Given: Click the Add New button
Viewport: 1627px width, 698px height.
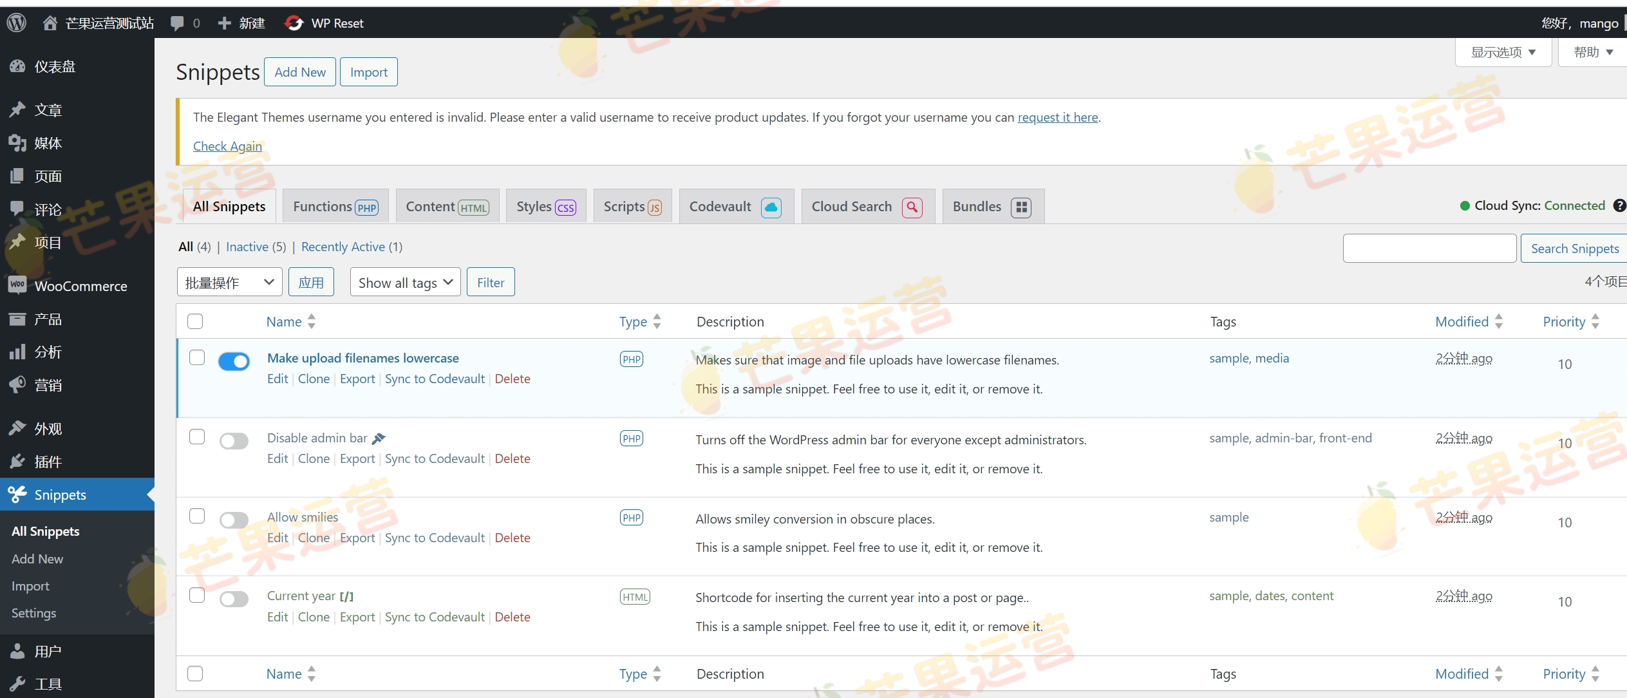Looking at the screenshot, I should pos(300,71).
